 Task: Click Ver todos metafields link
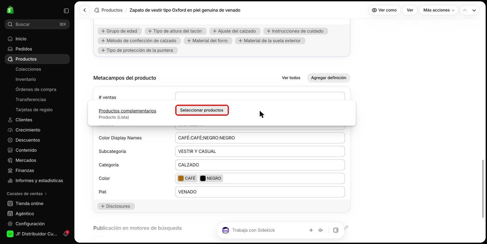point(291,78)
